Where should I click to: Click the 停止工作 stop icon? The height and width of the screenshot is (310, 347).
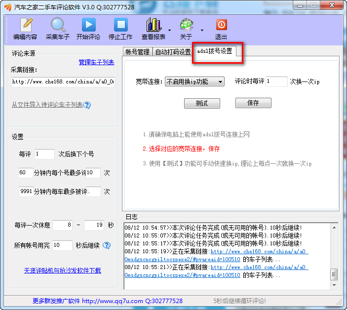pos(120,25)
